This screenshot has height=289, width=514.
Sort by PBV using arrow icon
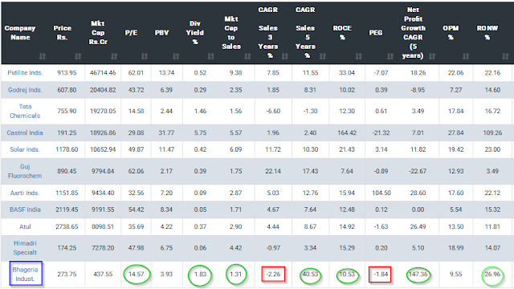pos(176,56)
